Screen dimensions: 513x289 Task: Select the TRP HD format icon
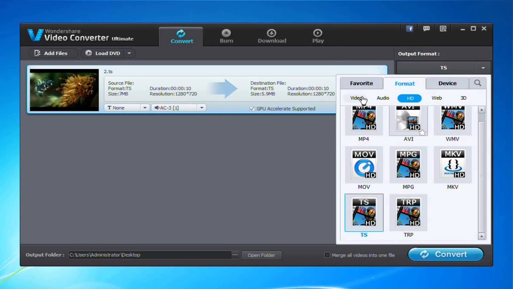coord(408,213)
